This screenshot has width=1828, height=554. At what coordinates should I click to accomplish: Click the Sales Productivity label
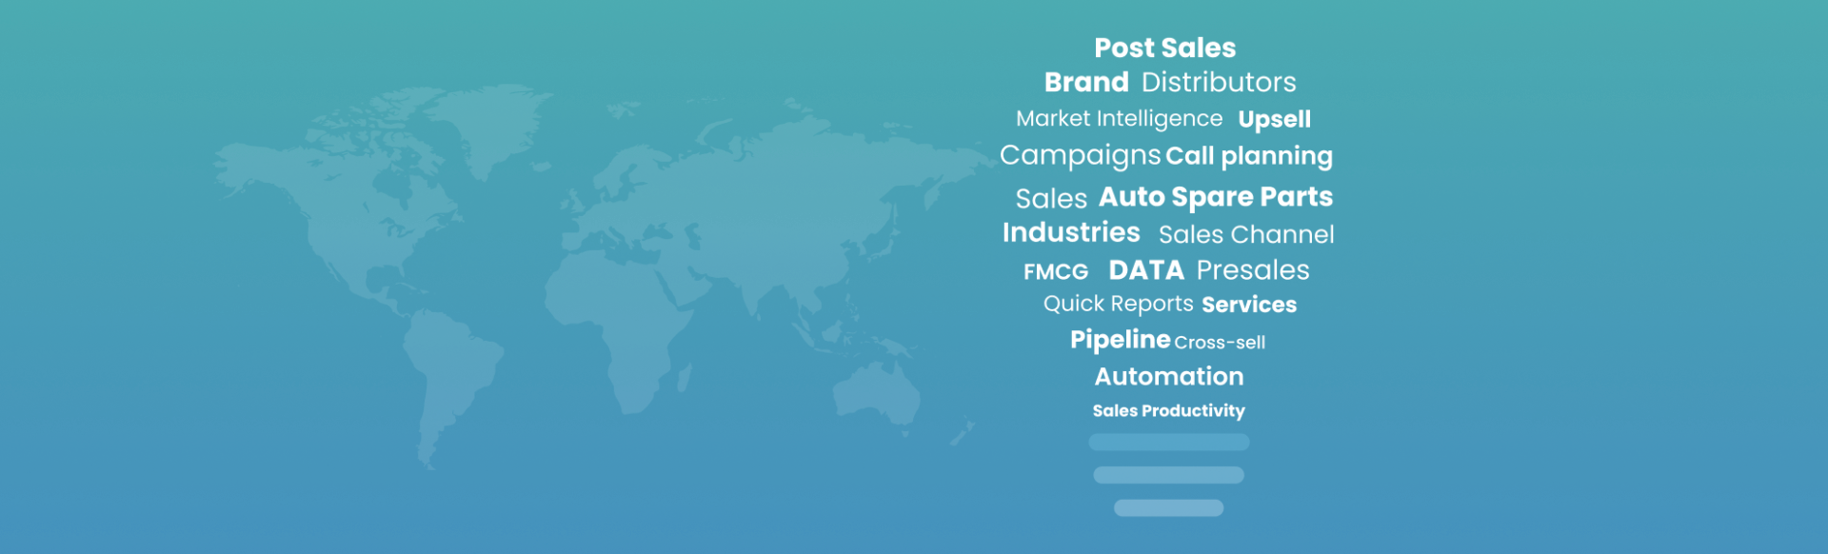[1168, 411]
